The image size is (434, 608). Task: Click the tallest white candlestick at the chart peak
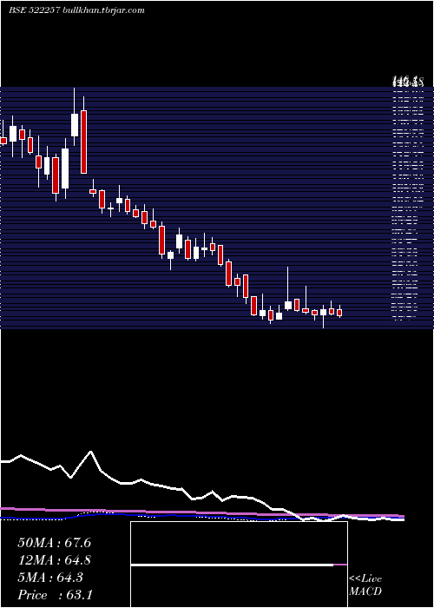pos(75,125)
